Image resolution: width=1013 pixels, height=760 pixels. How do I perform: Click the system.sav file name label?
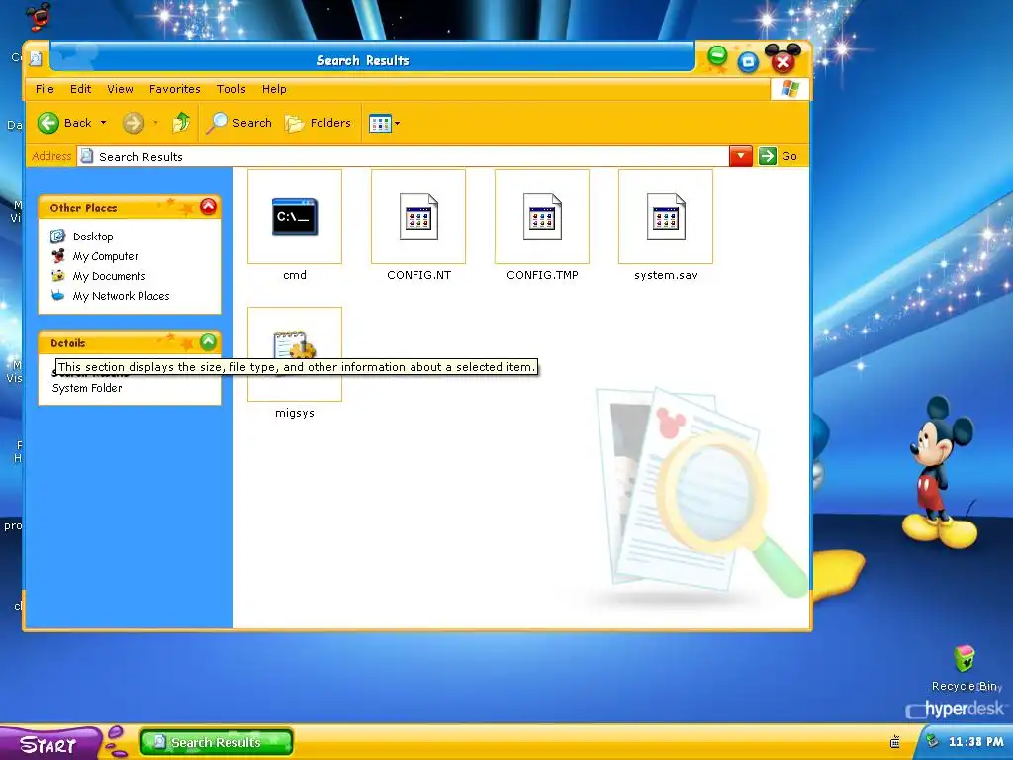pos(666,275)
